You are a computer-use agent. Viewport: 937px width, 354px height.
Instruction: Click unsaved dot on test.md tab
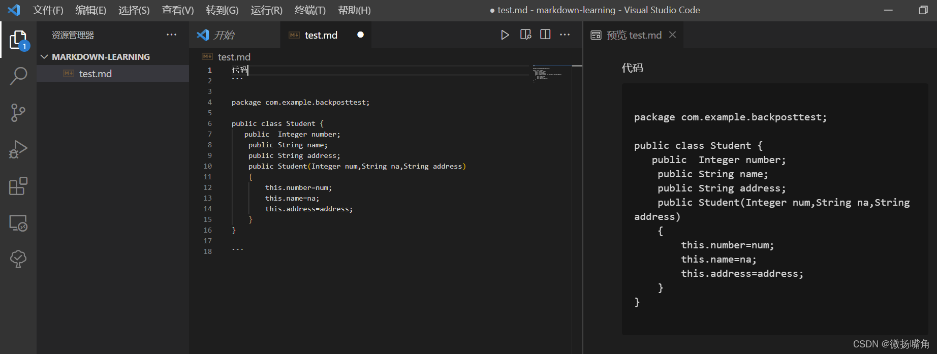(x=360, y=35)
